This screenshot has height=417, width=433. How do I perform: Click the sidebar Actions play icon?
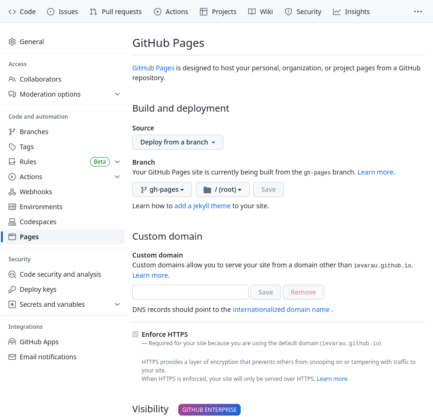pyautogui.click(x=12, y=177)
